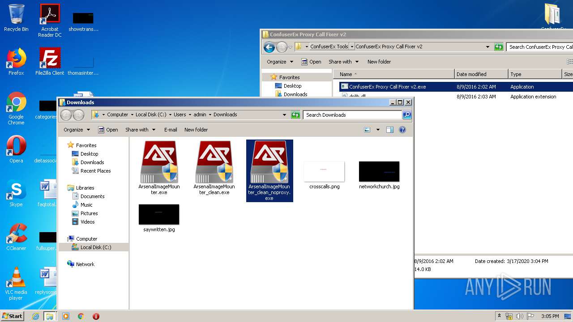Launch Google Chrome from desktop
This screenshot has width=573, height=322.
tap(16, 108)
